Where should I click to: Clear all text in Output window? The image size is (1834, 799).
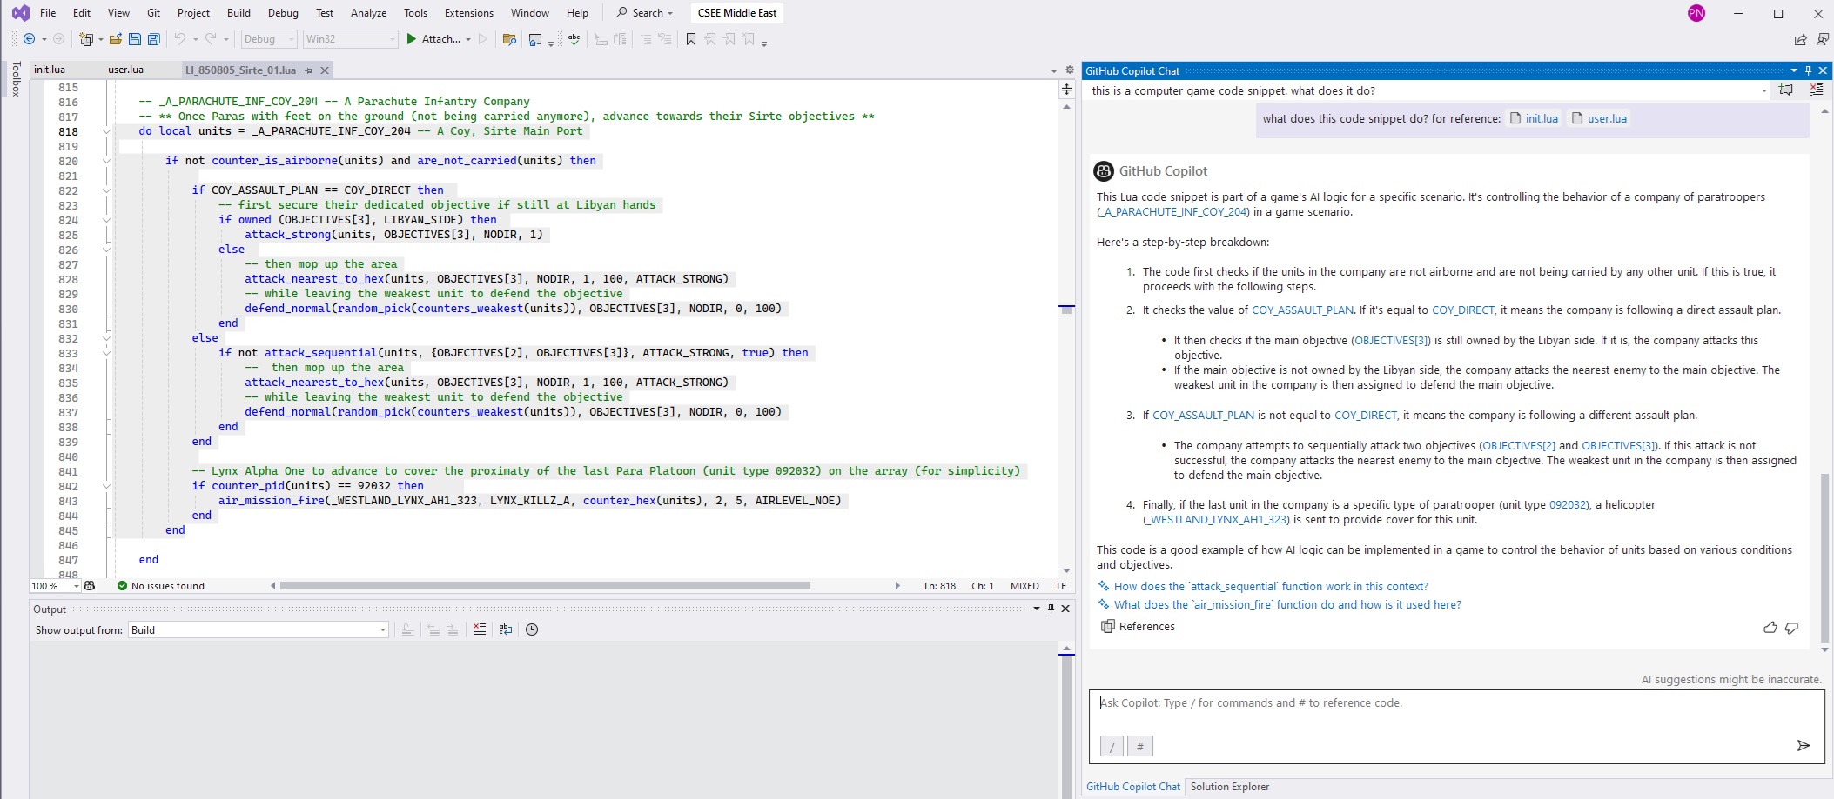tap(480, 629)
